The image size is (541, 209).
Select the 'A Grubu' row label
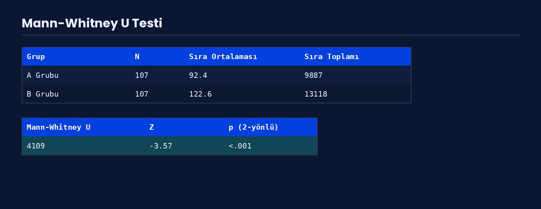pos(43,75)
